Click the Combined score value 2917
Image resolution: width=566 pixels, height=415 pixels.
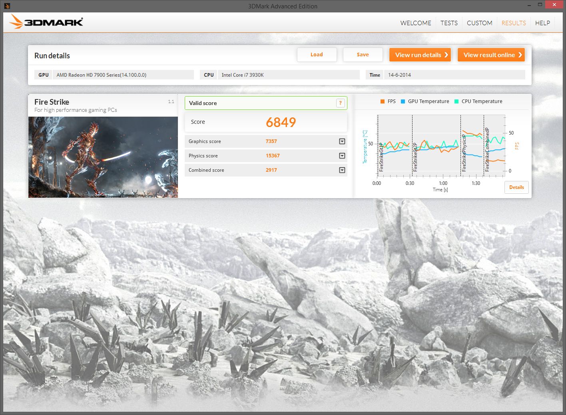[x=271, y=170]
